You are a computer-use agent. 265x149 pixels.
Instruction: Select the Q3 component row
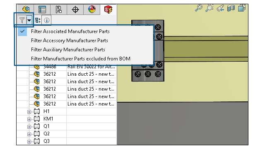tap(67, 141)
